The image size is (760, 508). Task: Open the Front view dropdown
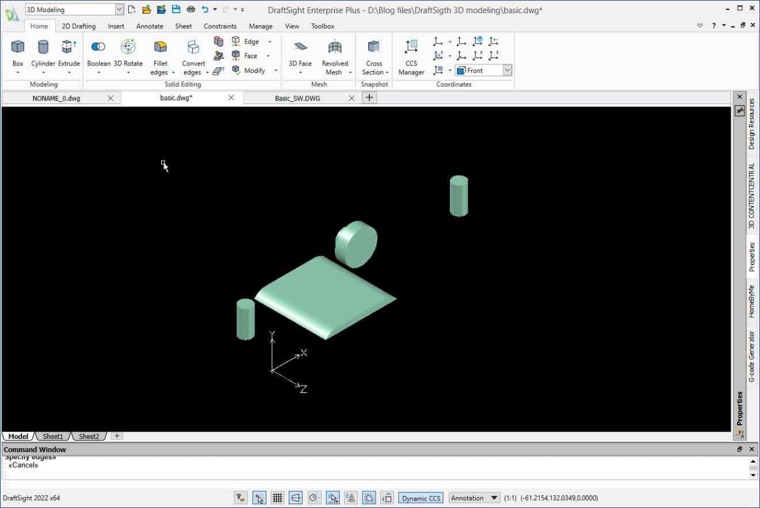click(x=507, y=70)
